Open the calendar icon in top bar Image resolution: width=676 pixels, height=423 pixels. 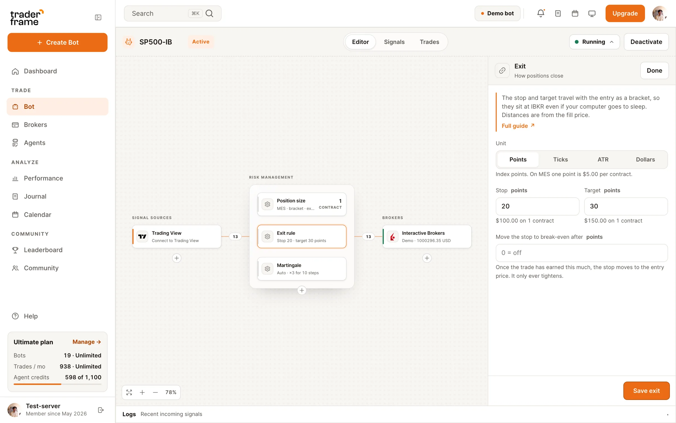point(575,13)
